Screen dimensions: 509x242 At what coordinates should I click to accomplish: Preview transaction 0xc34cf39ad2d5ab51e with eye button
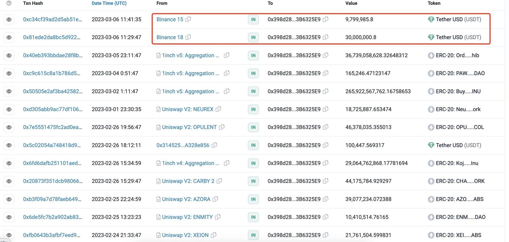click(9, 19)
